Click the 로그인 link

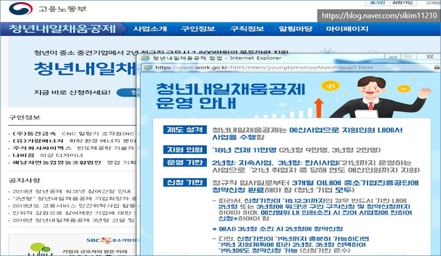[x=378, y=2]
